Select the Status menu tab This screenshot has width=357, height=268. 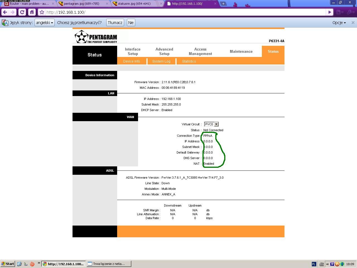click(273, 51)
